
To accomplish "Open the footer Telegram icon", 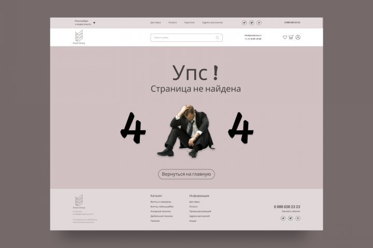I will pos(283,219).
